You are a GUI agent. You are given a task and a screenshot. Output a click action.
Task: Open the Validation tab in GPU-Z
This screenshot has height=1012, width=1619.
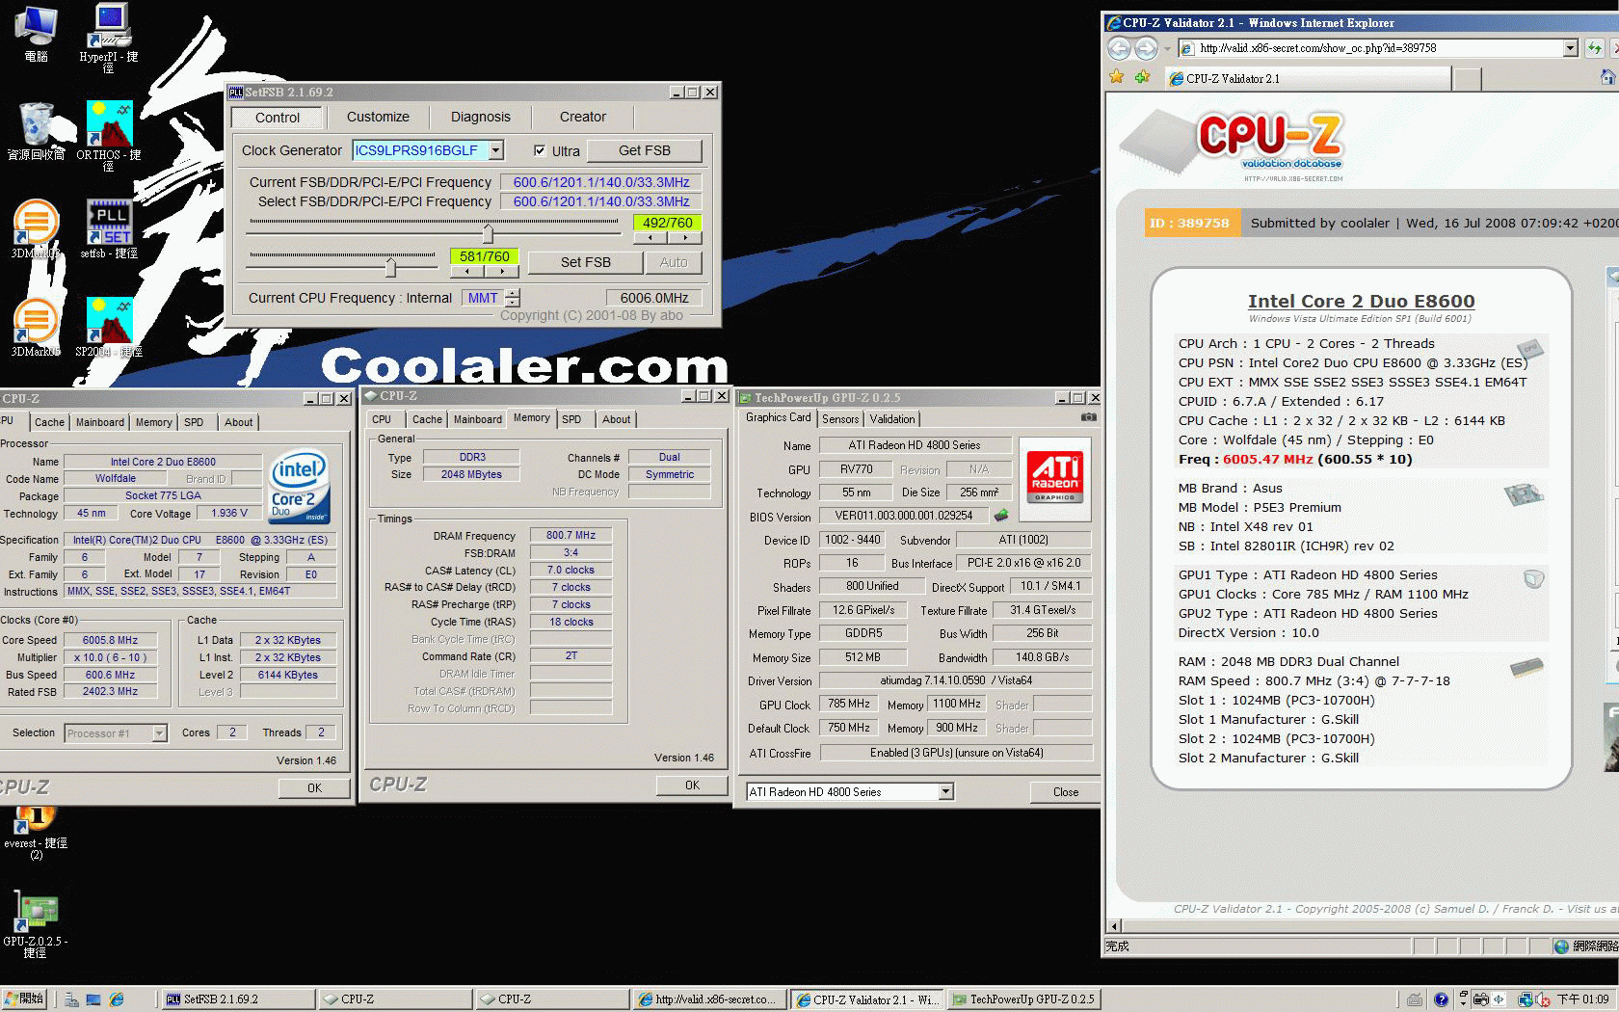point(892,418)
